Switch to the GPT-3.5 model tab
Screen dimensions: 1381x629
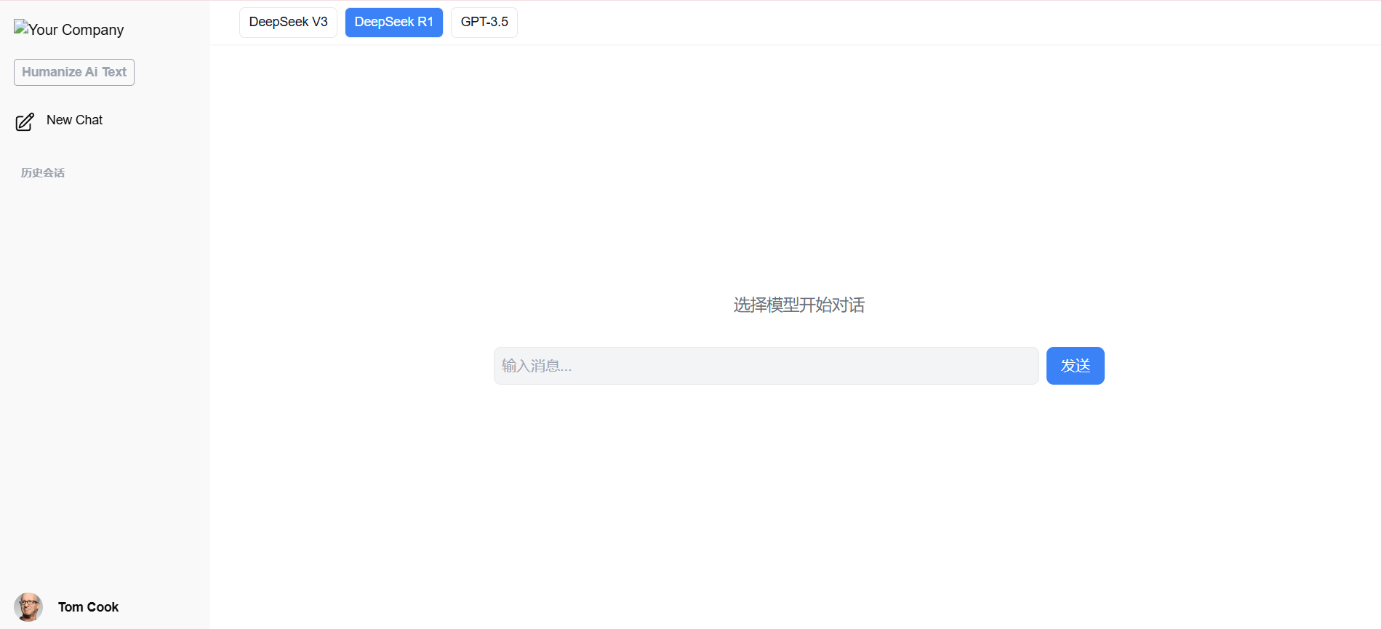tap(484, 22)
